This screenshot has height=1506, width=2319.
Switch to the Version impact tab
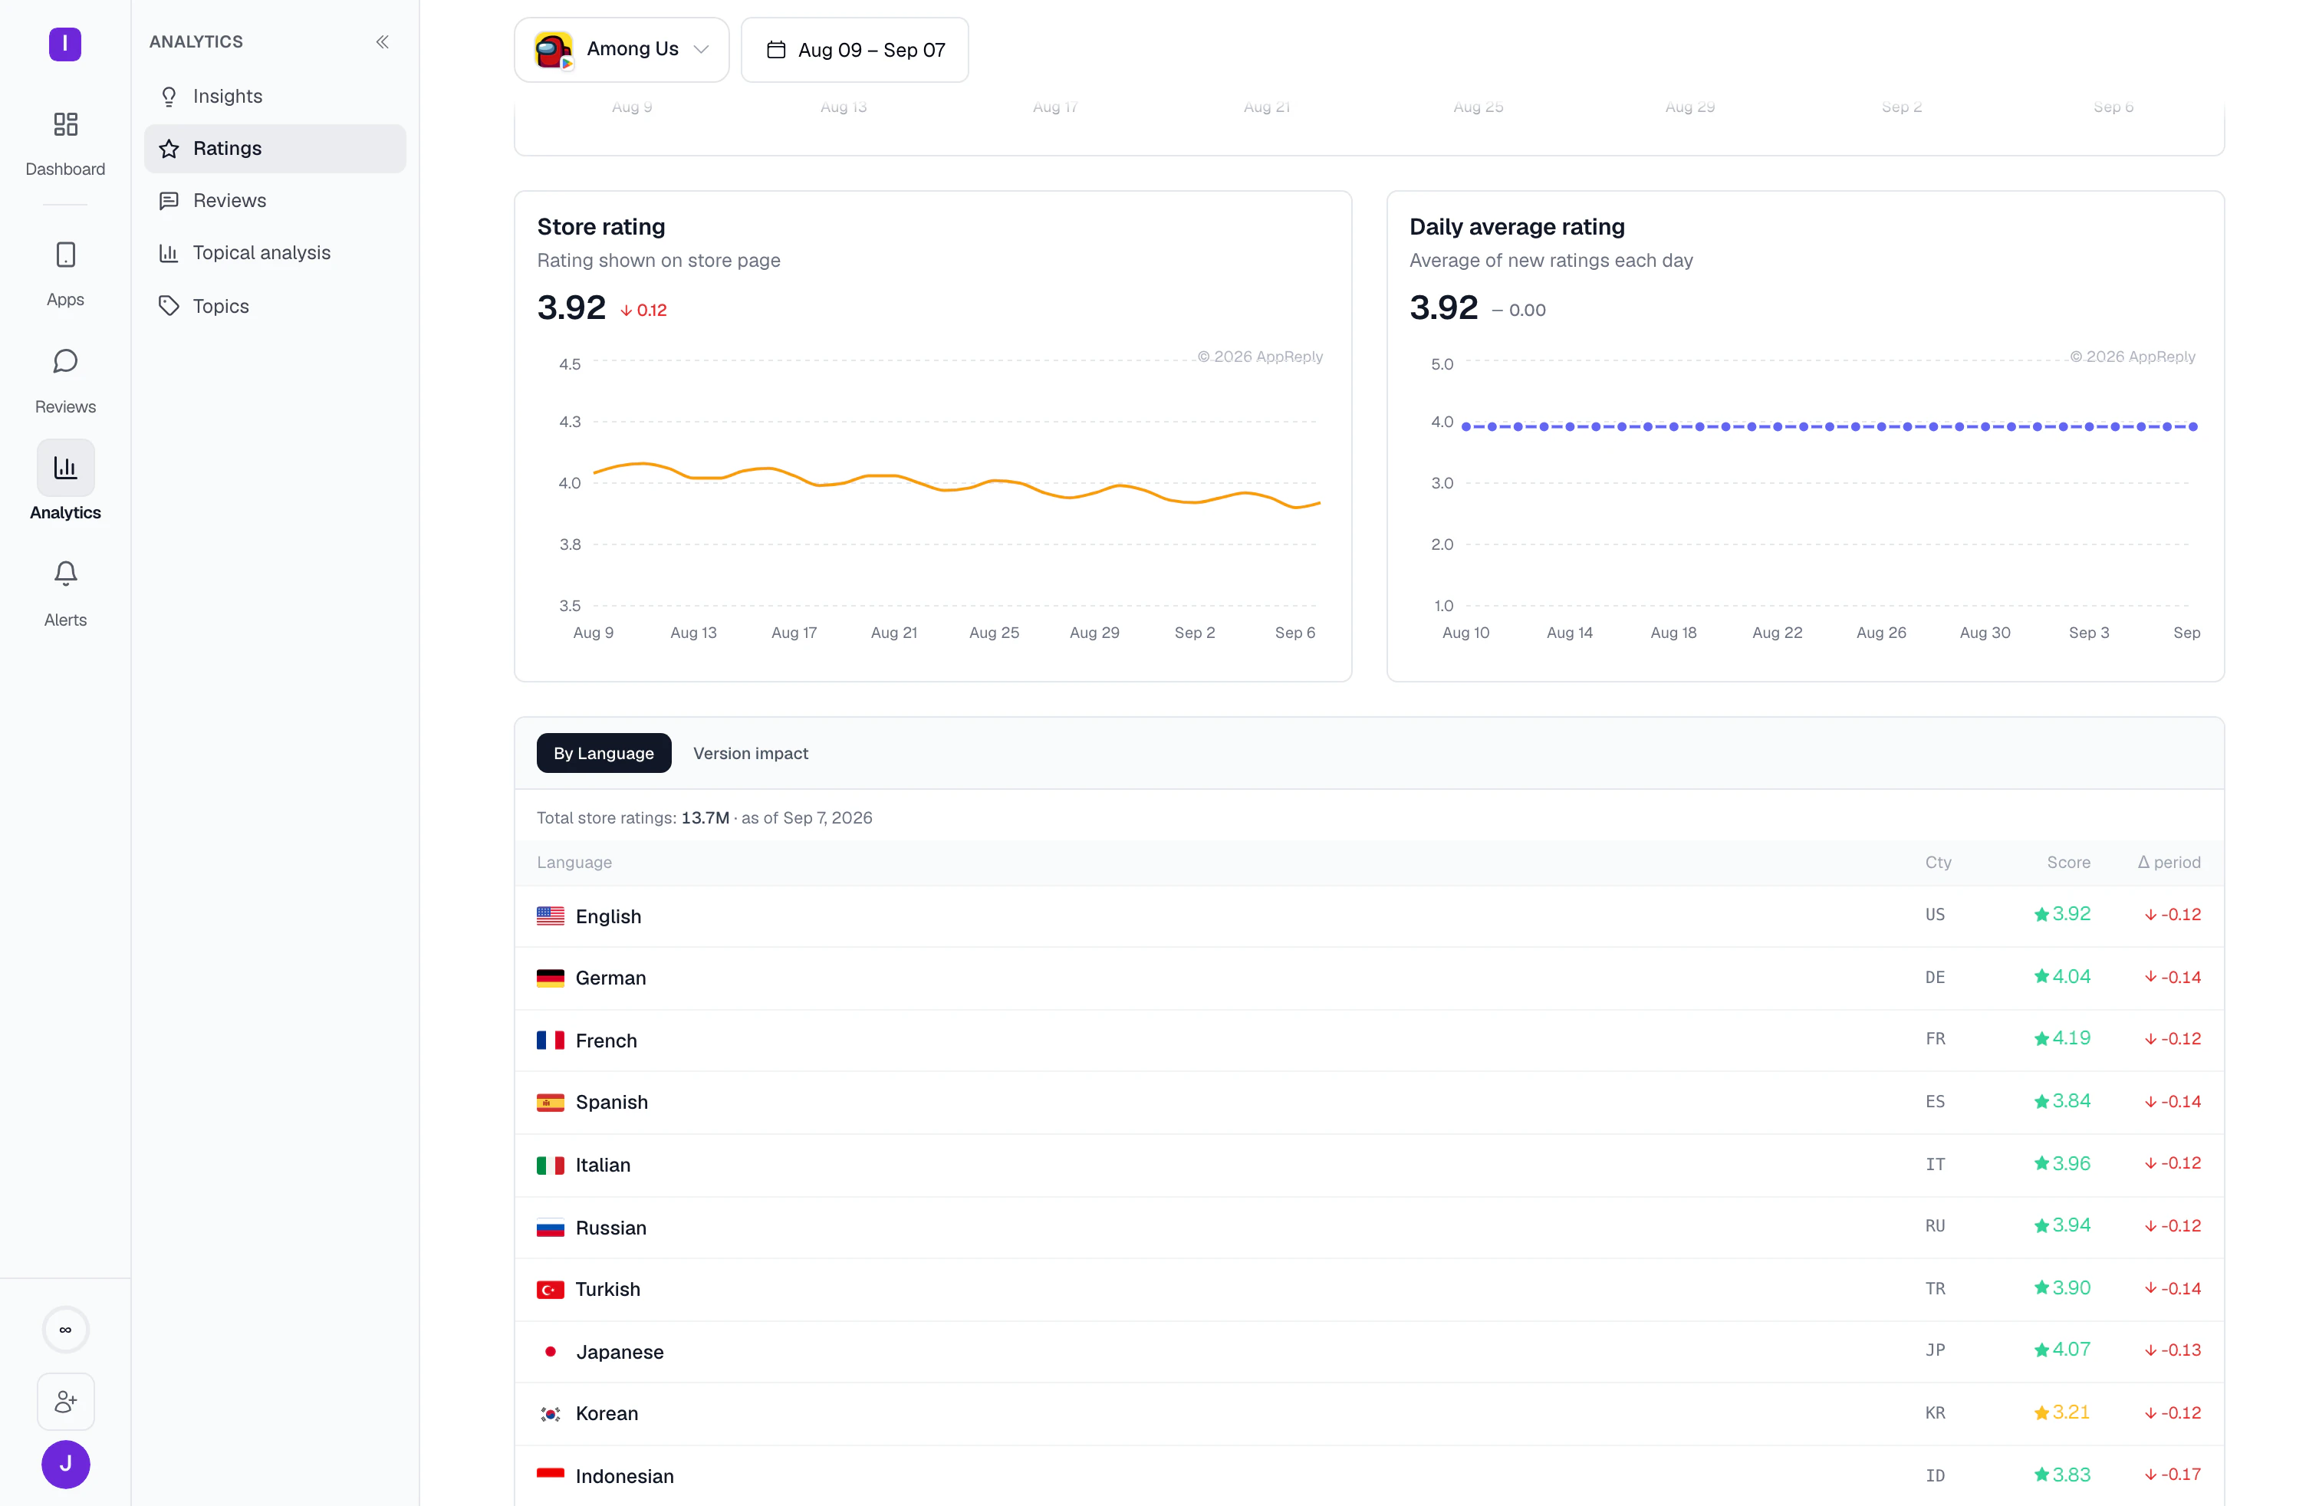pos(750,753)
